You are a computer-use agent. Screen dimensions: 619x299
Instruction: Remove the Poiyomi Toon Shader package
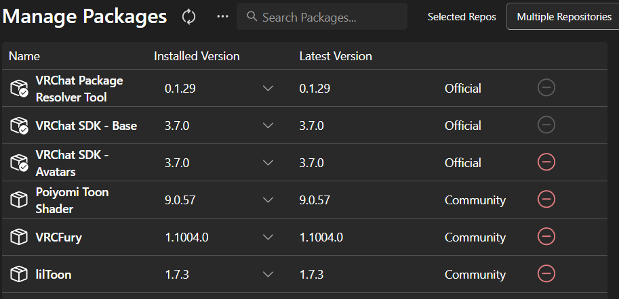[x=546, y=200]
